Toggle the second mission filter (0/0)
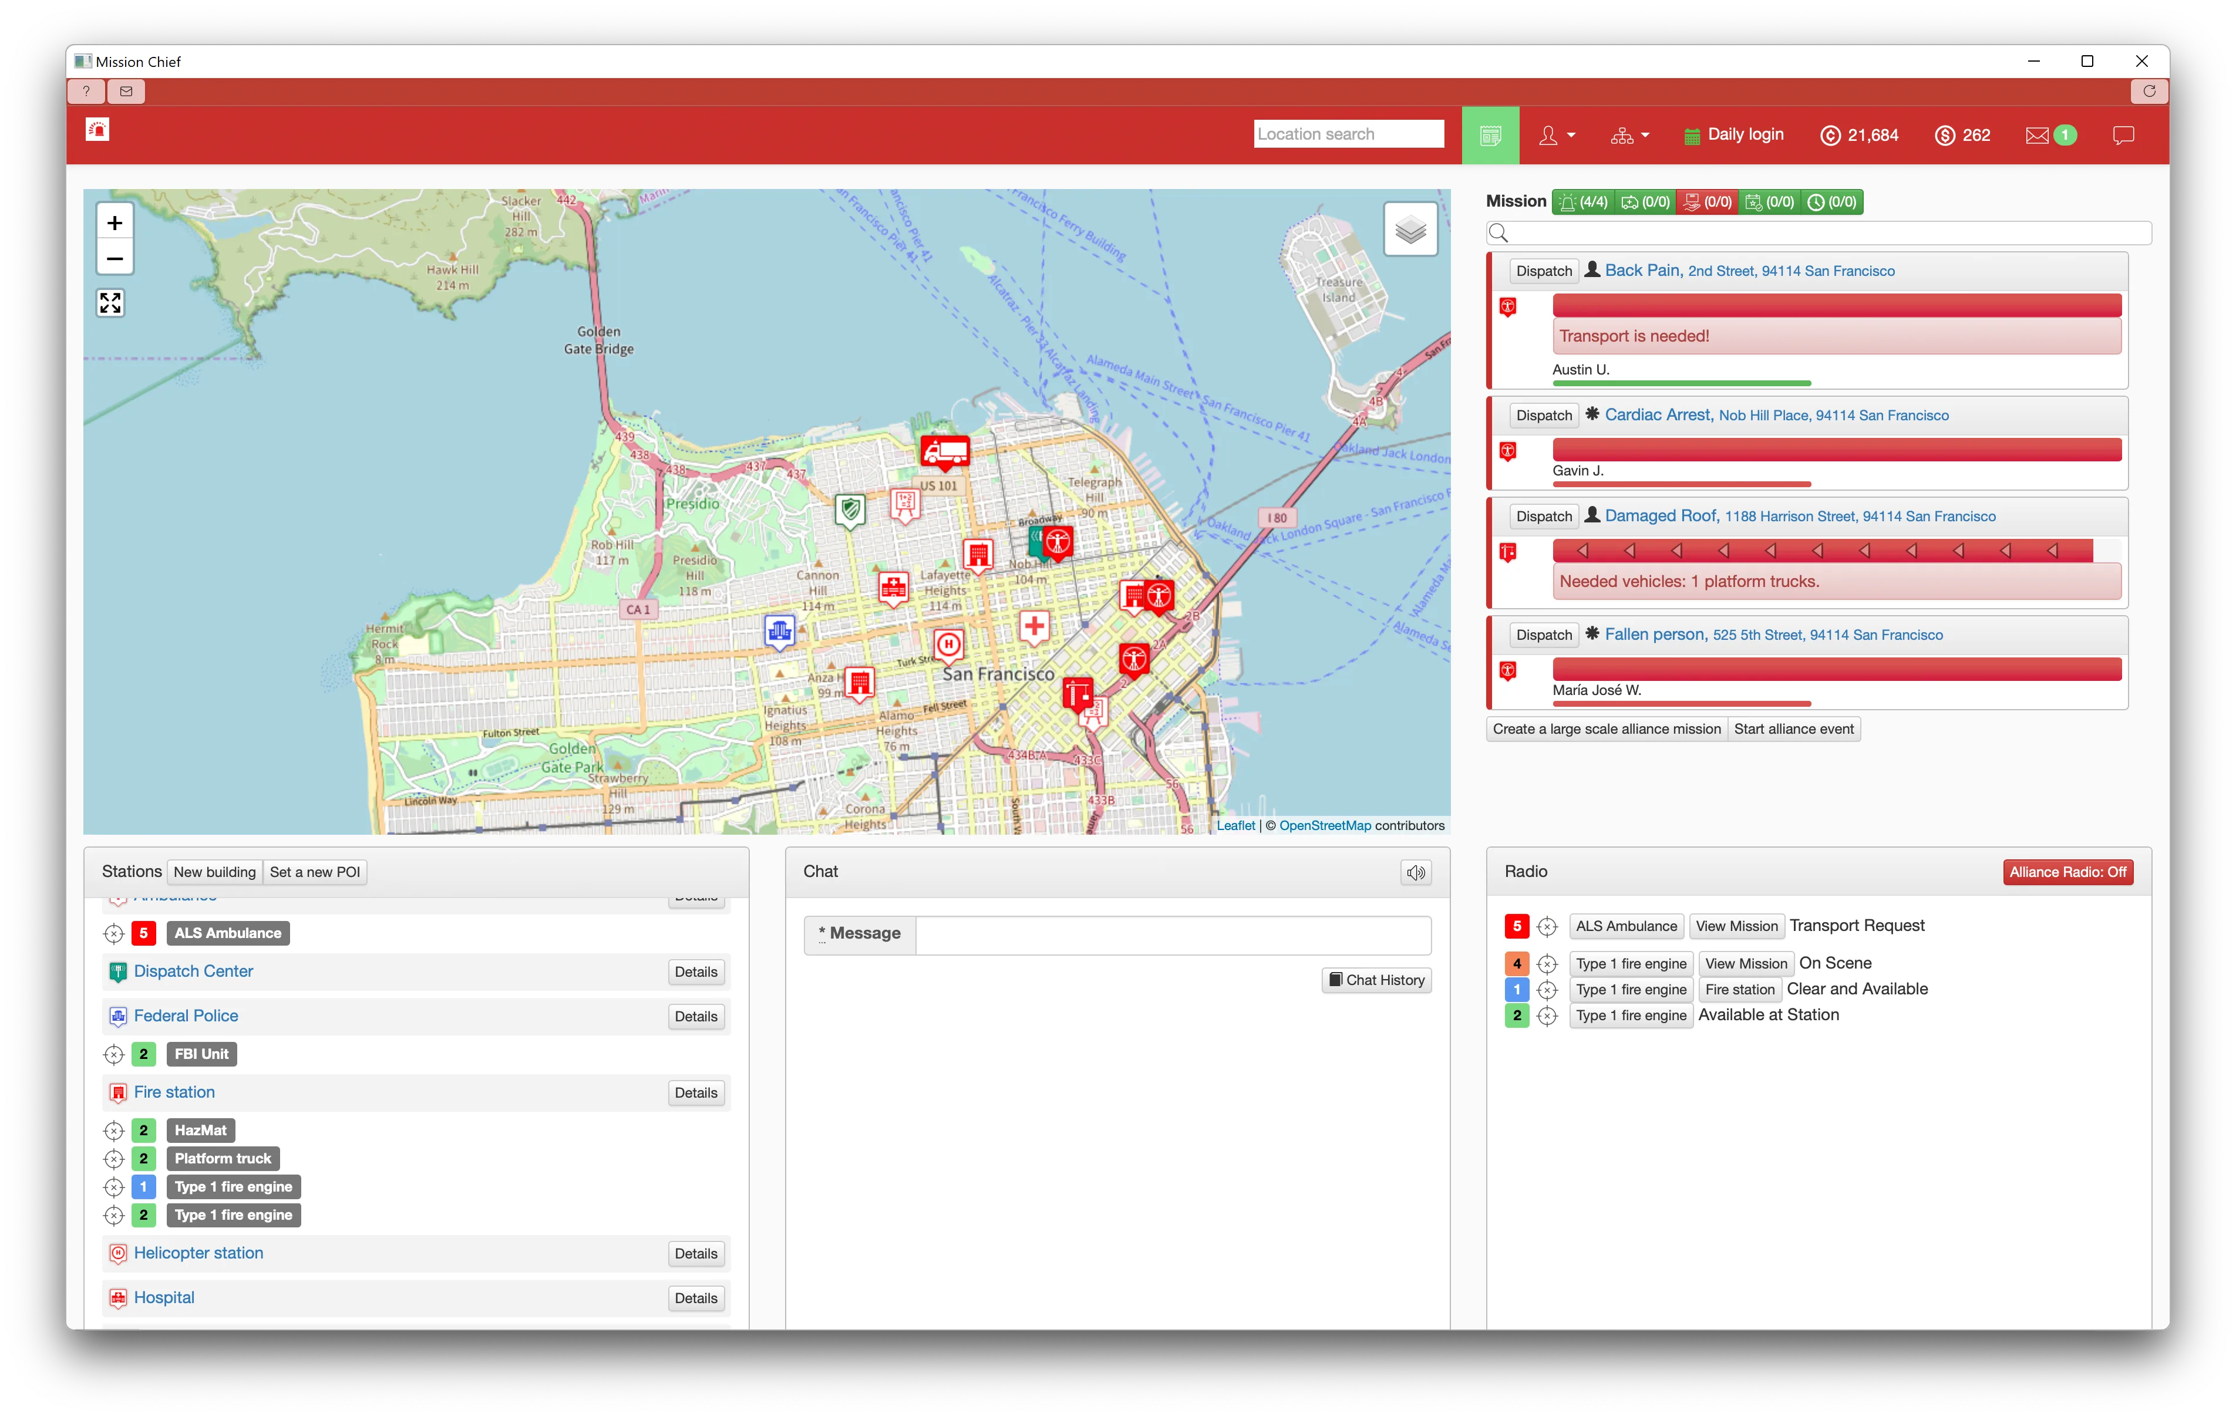 click(x=1645, y=201)
